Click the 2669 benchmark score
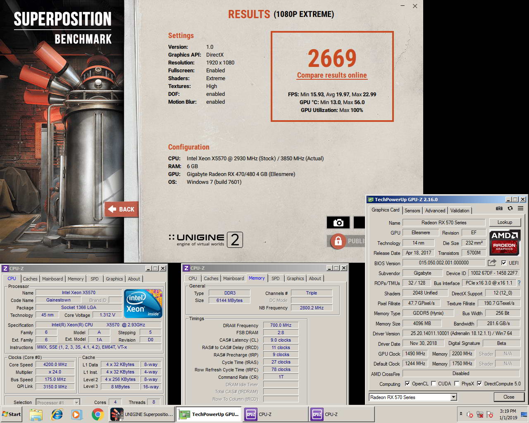Image resolution: width=529 pixels, height=423 pixels. [332, 58]
